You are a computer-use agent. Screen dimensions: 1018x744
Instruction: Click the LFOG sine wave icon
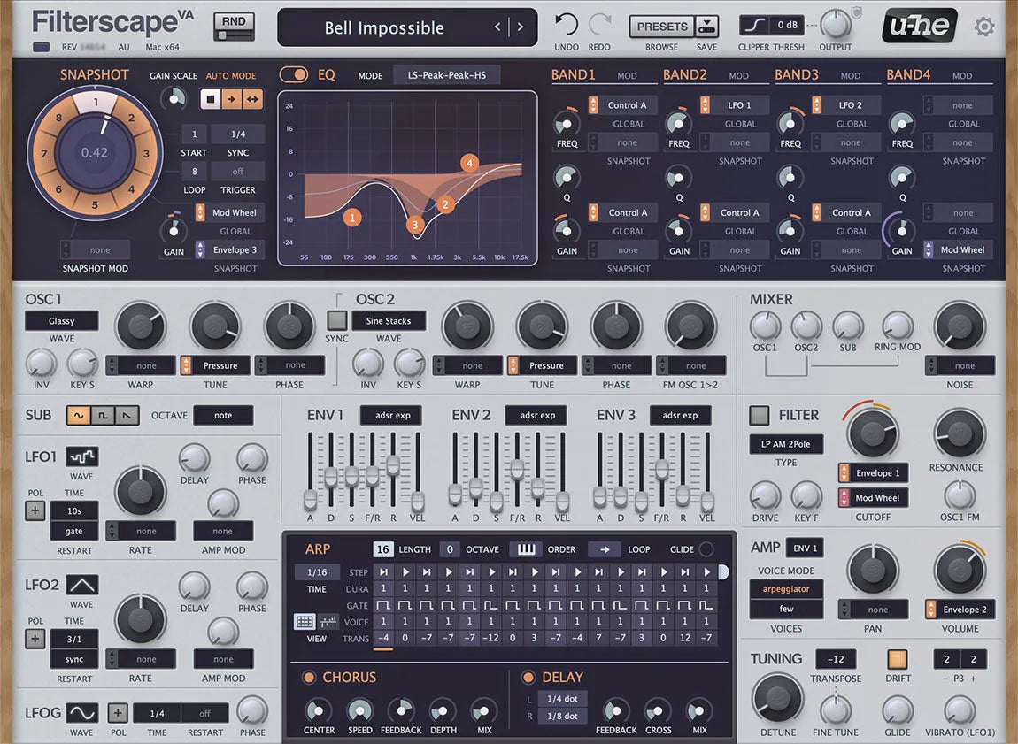click(x=81, y=712)
